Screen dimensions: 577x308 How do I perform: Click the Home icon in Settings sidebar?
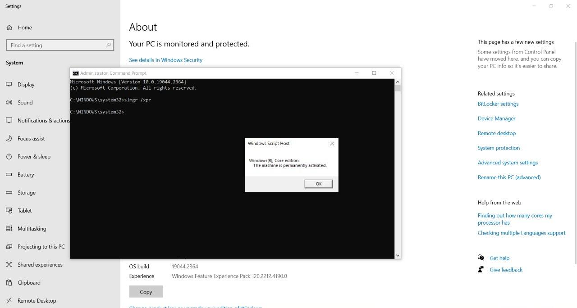[x=9, y=27]
